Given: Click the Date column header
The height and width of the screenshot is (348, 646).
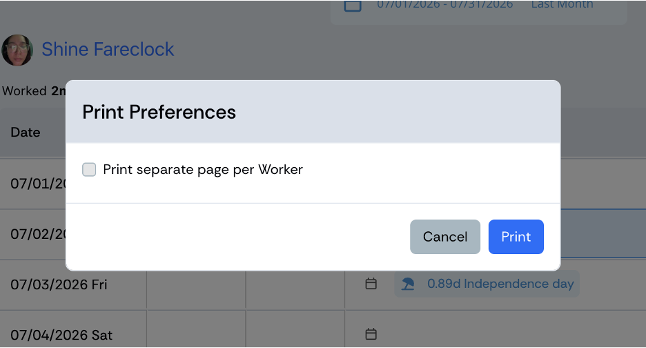Looking at the screenshot, I should [26, 133].
